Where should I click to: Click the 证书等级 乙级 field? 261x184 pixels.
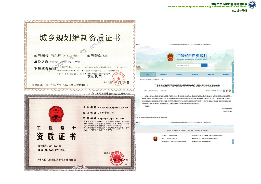coord(97,55)
